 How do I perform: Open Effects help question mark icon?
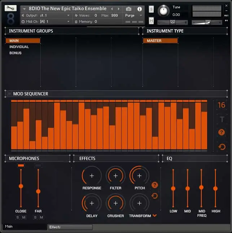coord(155,185)
